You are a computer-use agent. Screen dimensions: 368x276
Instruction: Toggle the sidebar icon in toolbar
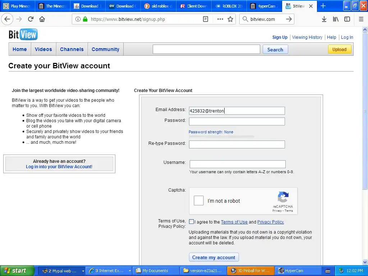(347, 19)
